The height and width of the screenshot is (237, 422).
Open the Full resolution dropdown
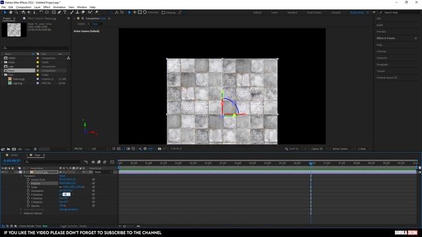click(x=100, y=149)
